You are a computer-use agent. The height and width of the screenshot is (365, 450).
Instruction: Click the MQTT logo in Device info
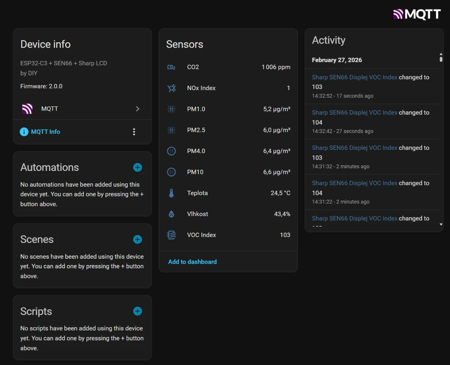[x=26, y=109]
